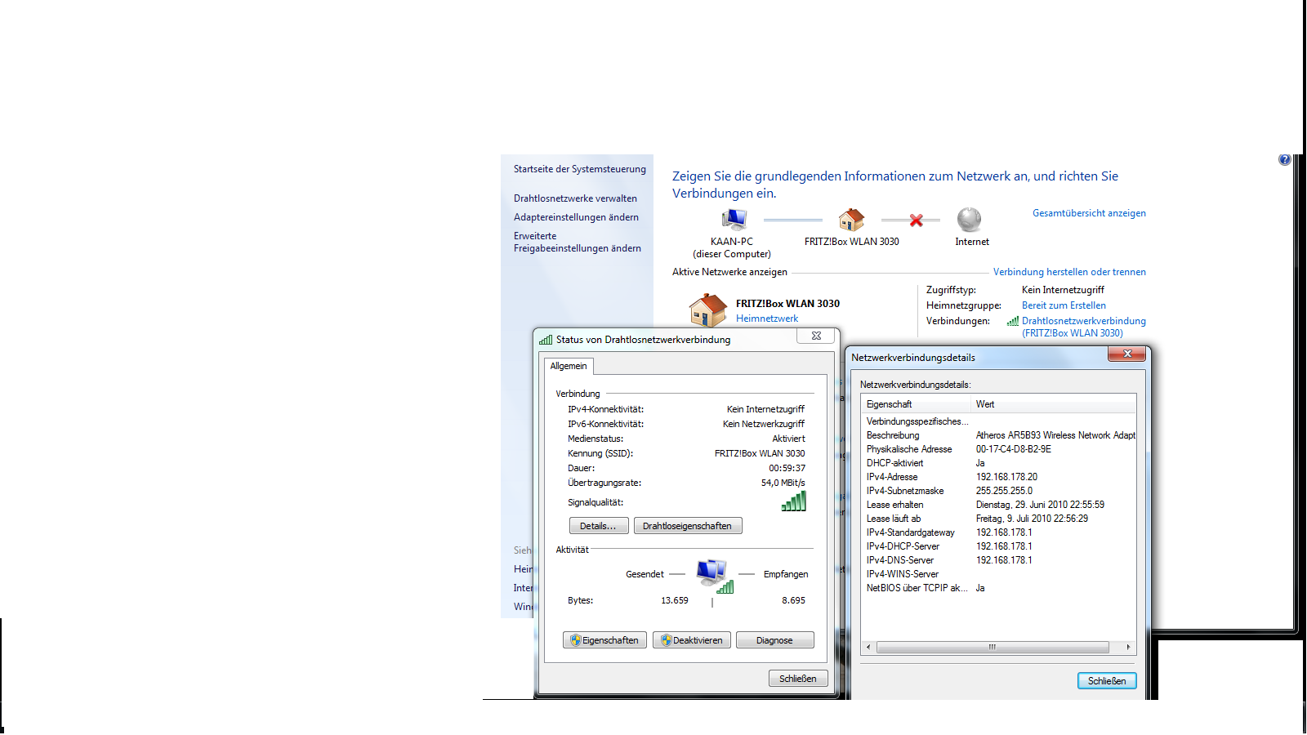This screenshot has width=1307, height=735.
Task: Click the large home network house icon
Action: pyautogui.click(x=707, y=311)
